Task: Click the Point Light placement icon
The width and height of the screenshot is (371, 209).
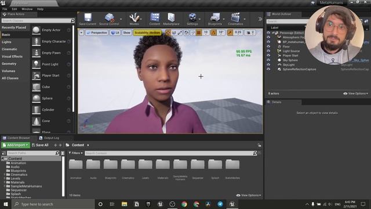Action: click(x=36, y=64)
